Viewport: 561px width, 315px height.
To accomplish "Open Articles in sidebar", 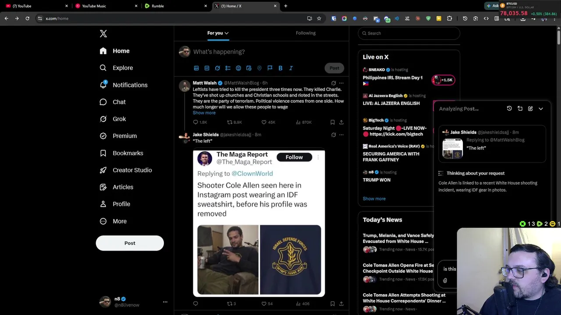I will 116,187.
